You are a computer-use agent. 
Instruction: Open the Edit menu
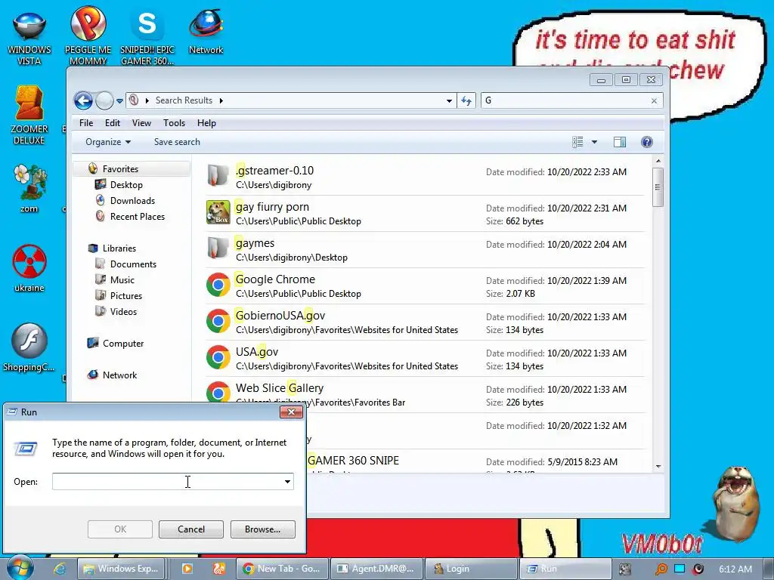click(112, 123)
